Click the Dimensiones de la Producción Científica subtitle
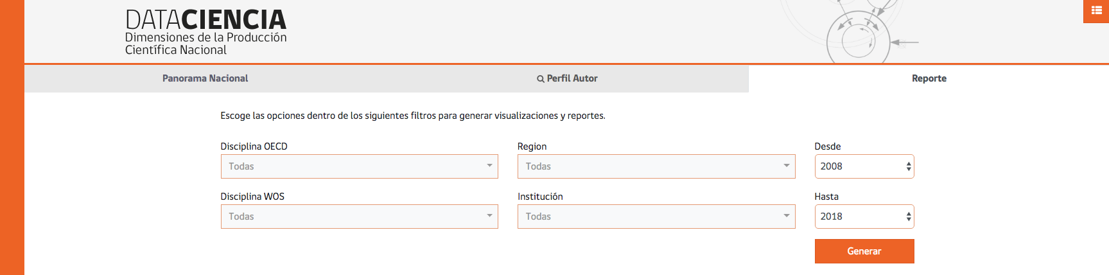The image size is (1109, 275). pyautogui.click(x=205, y=44)
